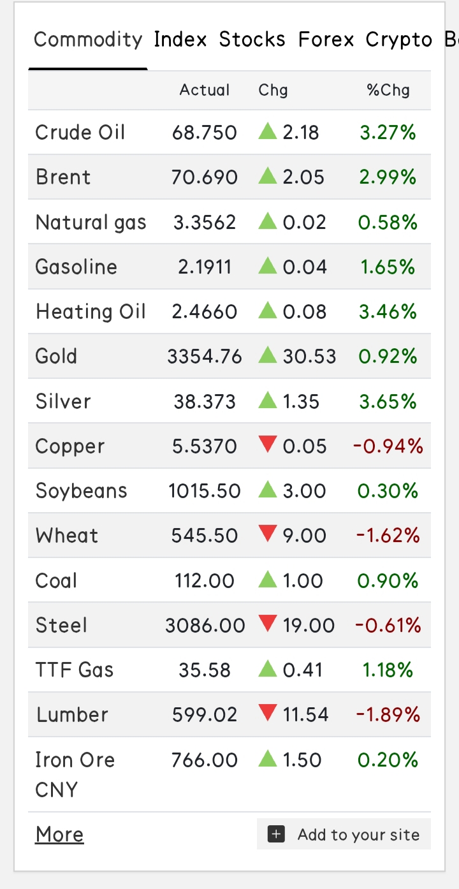Click the red down arrow in Steel row
Image resolution: width=459 pixels, height=889 pixels.
pos(268,625)
